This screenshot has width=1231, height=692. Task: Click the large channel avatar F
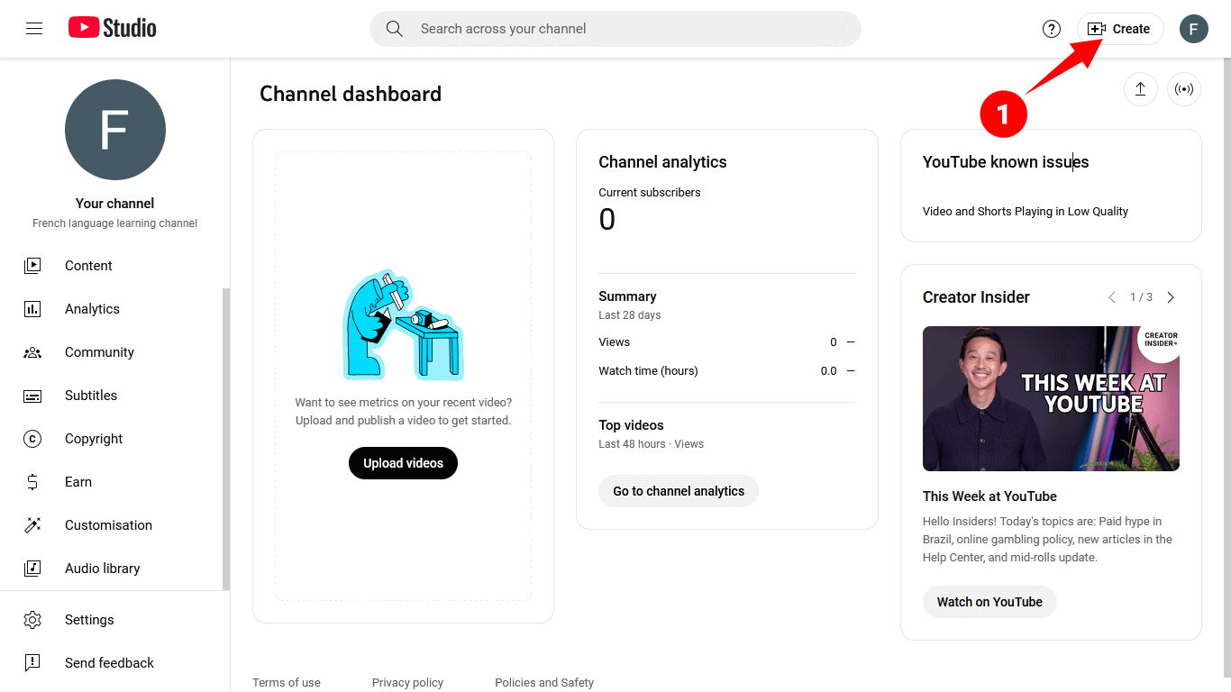coord(115,130)
